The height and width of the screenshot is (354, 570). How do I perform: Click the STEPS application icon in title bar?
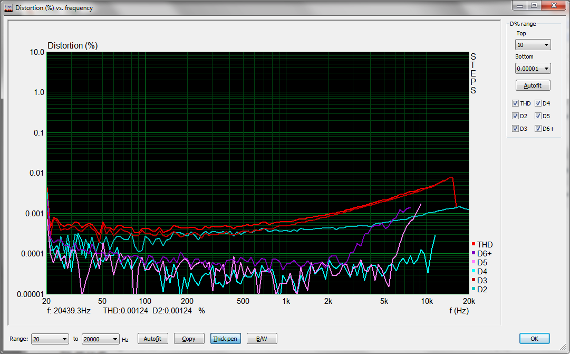tap(8, 8)
